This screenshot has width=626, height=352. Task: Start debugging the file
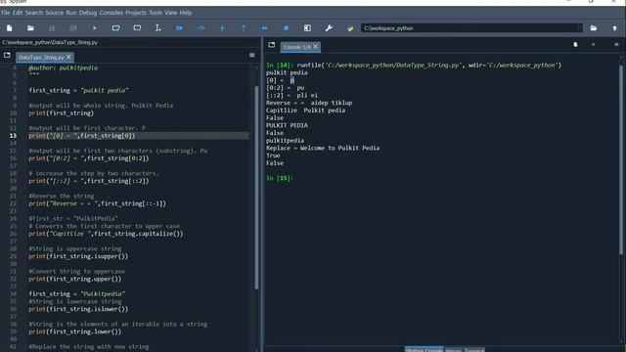click(x=180, y=28)
